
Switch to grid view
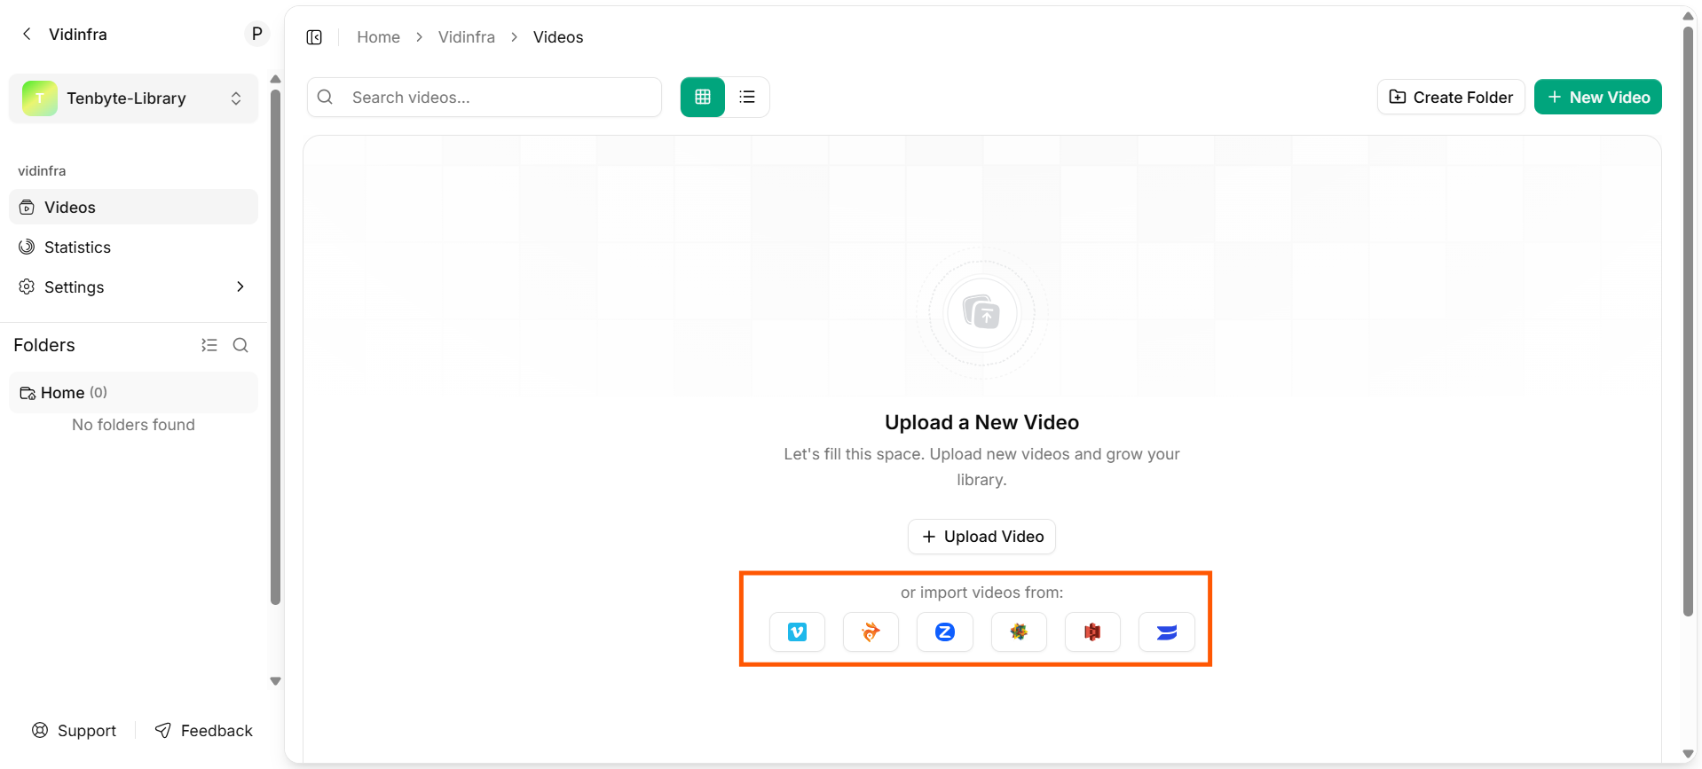703,98
